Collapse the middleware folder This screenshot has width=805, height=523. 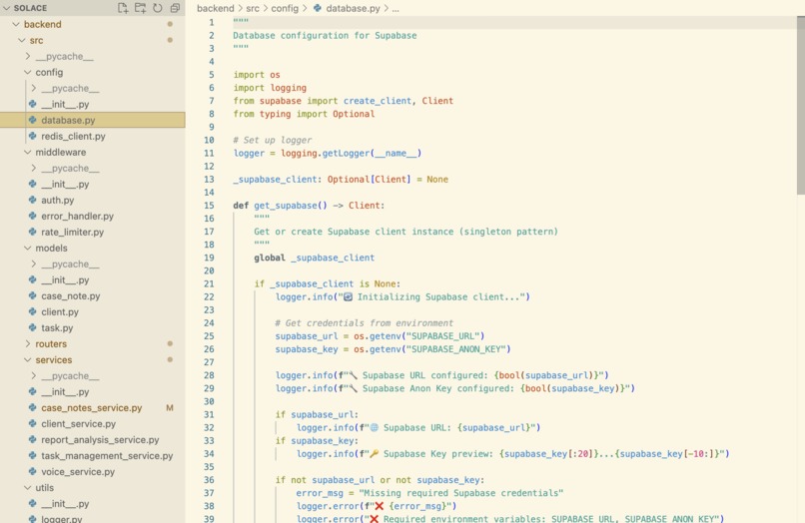click(x=28, y=152)
